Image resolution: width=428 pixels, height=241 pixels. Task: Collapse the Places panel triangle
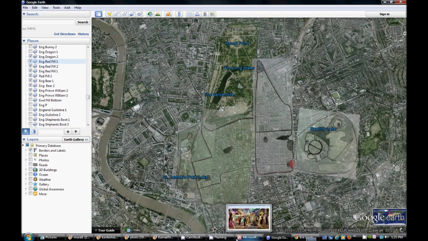click(x=24, y=41)
